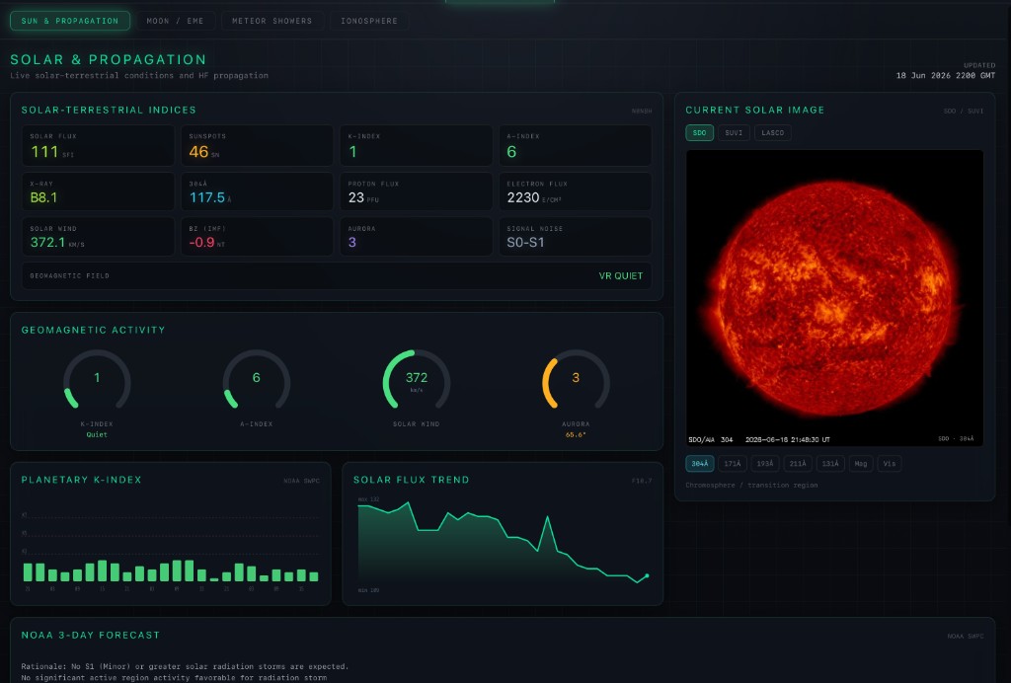Select the Aurora card showing purple 3
Image resolution: width=1011 pixels, height=683 pixels.
pyautogui.click(x=417, y=237)
